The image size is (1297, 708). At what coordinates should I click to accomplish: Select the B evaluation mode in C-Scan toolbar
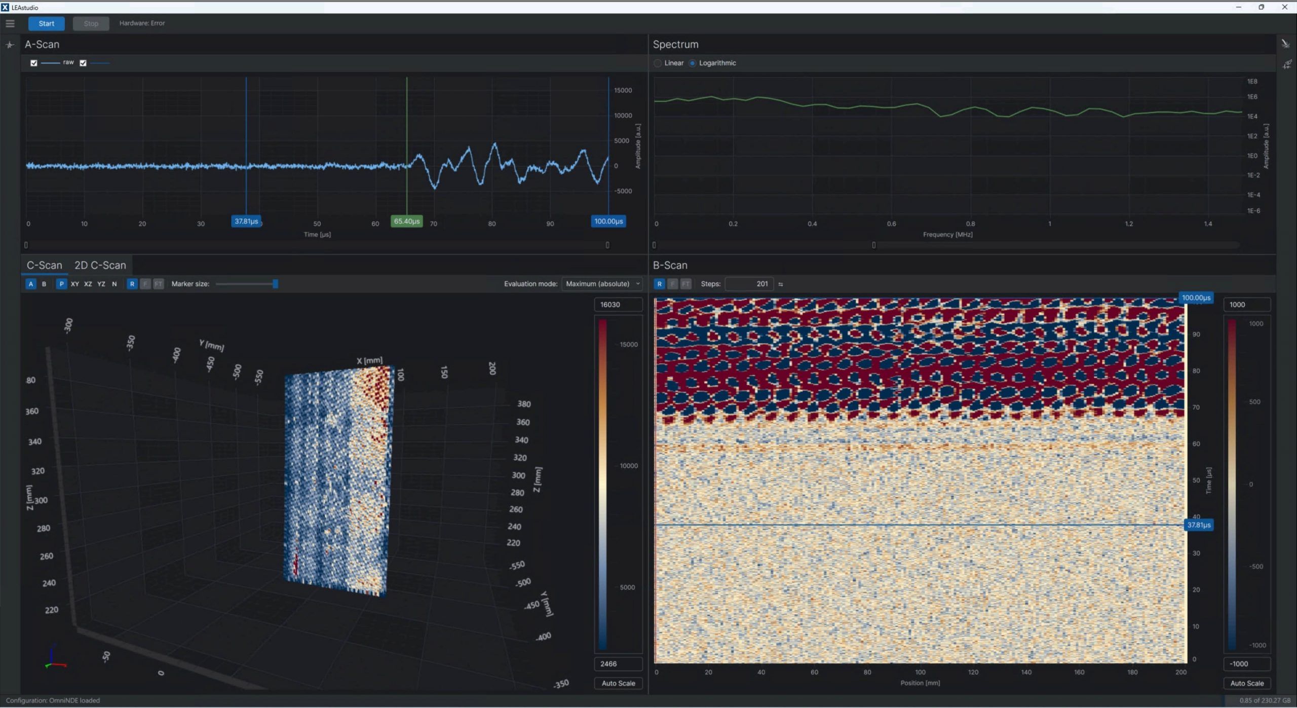tap(44, 284)
